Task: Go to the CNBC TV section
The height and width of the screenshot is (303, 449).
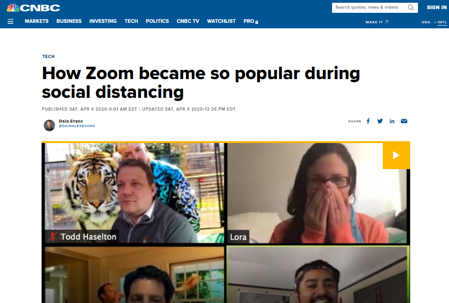Action: point(188,21)
